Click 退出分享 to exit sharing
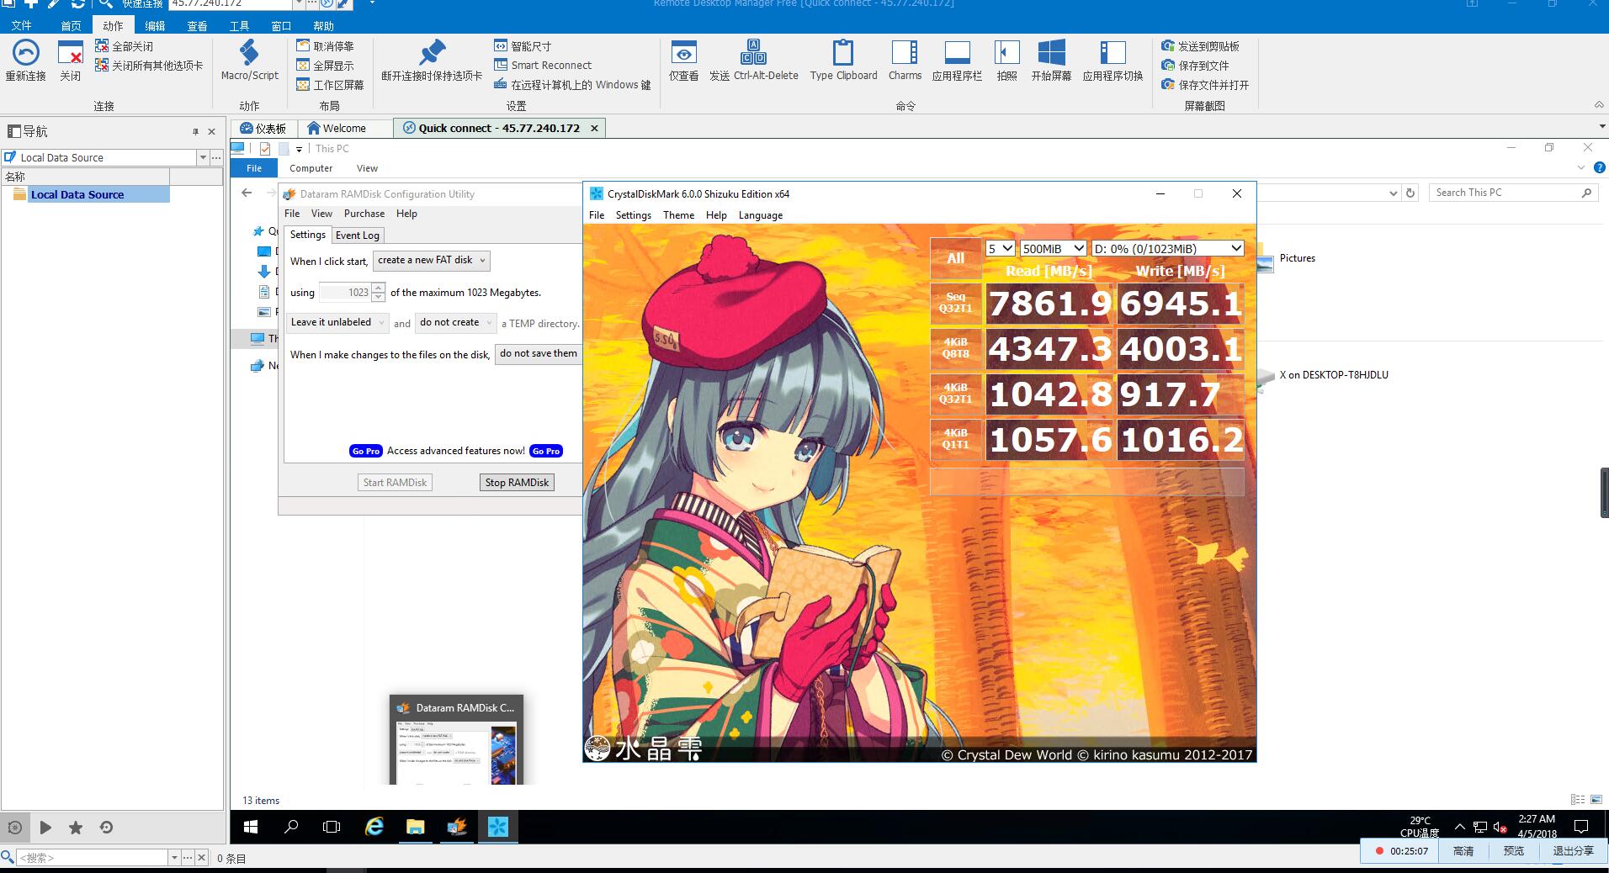The height and width of the screenshot is (873, 1609). 1573,851
